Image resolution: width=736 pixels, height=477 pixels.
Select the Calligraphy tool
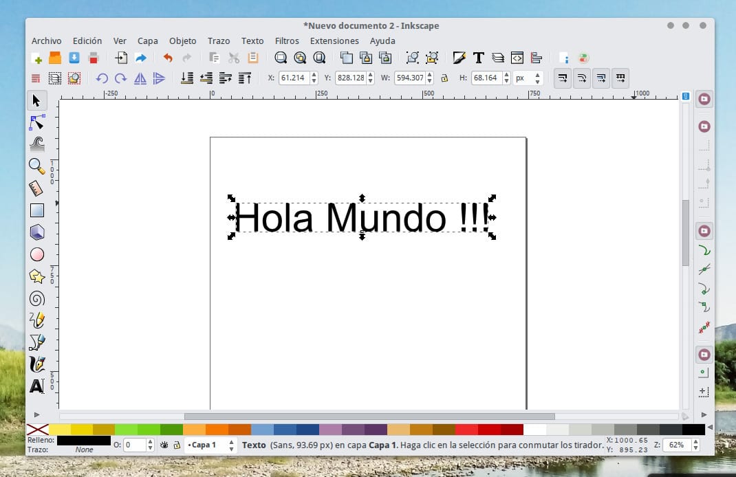point(36,364)
